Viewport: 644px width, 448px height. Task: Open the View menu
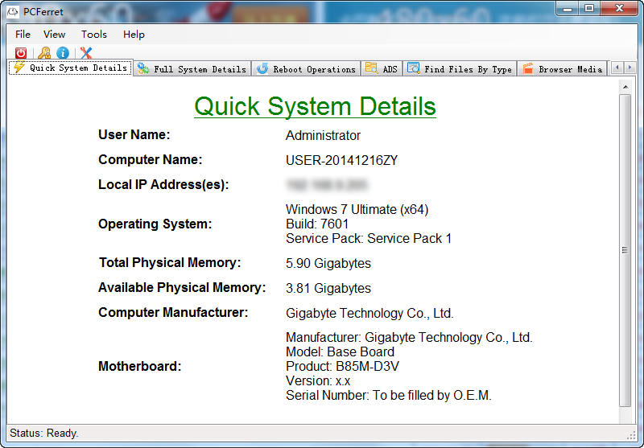click(x=54, y=35)
